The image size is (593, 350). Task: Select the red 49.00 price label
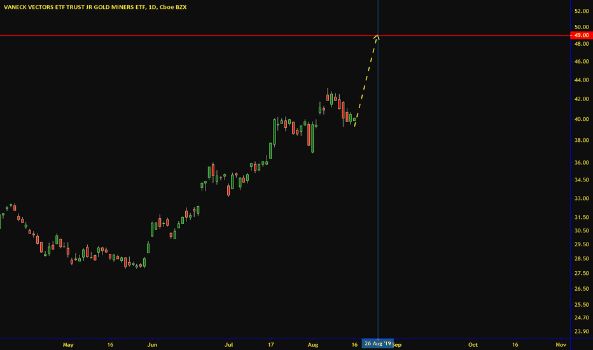(x=582, y=35)
